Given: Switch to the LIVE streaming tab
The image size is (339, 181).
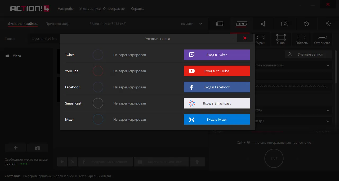Looking at the screenshot, I should (241, 24).
